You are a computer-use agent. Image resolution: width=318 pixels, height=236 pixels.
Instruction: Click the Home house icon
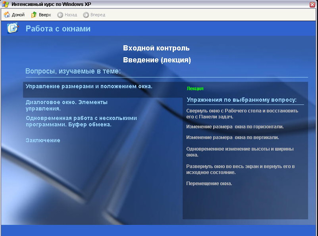[x=7, y=15]
